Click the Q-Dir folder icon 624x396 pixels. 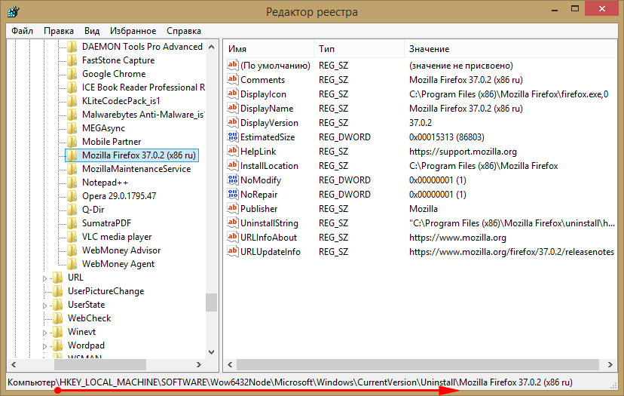coord(72,210)
